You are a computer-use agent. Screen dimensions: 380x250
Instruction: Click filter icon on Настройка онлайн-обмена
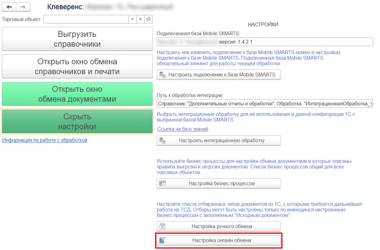tap(163, 240)
